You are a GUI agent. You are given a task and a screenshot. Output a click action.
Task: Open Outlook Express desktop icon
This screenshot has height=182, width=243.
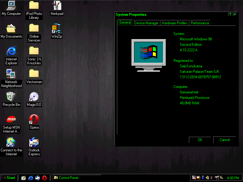(x=34, y=142)
